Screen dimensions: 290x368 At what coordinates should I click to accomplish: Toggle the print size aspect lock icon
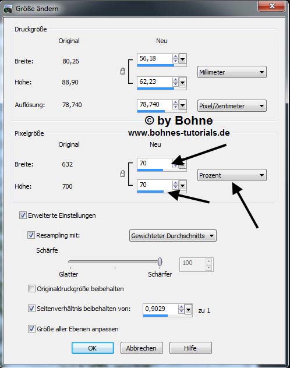tap(122, 72)
